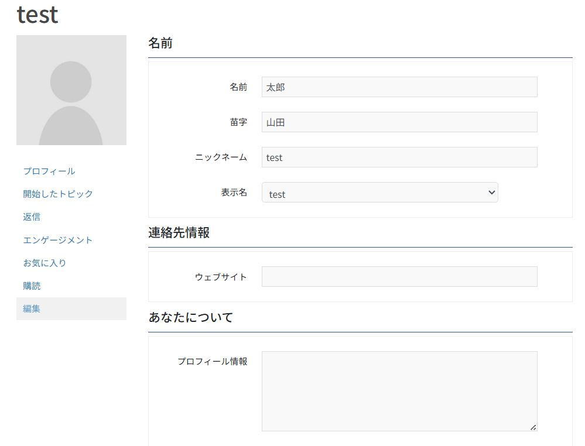View お気に入り favorites list
Image resolution: width=585 pixels, height=446 pixels.
(x=45, y=263)
